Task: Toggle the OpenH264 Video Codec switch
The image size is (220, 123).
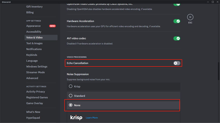Action: tap(177, 5)
